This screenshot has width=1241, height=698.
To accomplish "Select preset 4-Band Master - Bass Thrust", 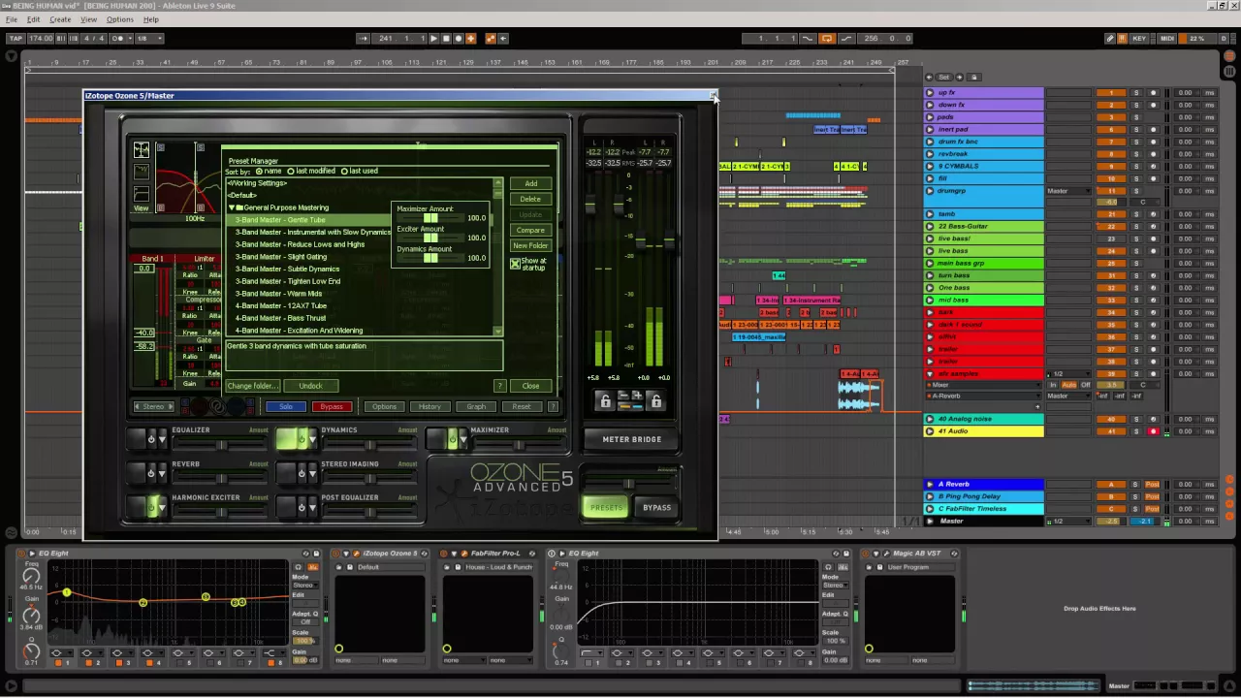I will click(280, 318).
